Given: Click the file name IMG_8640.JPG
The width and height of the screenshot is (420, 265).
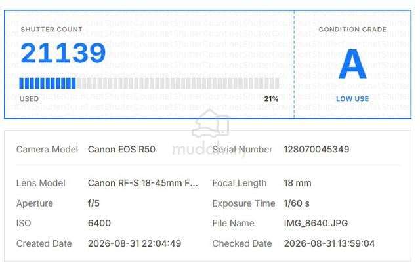Looking at the screenshot, I should (316, 223).
